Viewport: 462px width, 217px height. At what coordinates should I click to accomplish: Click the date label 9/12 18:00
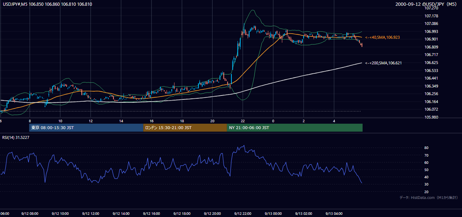click(182, 213)
